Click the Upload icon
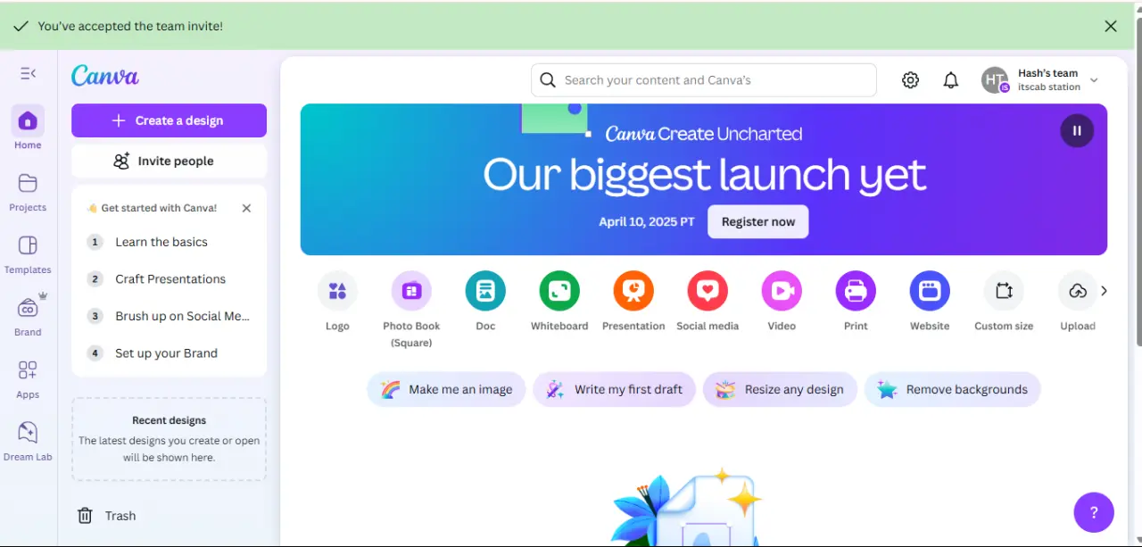The width and height of the screenshot is (1142, 547). [1078, 291]
